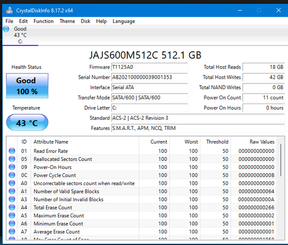Click the status orb for Reallocated Sectors Count
288x245 pixels.
click(12, 159)
